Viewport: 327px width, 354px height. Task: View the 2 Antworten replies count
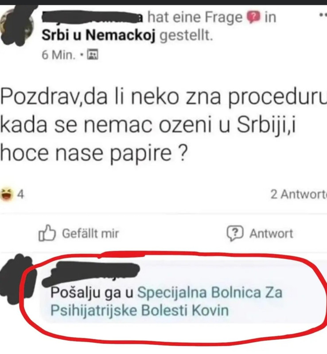pos(299,194)
